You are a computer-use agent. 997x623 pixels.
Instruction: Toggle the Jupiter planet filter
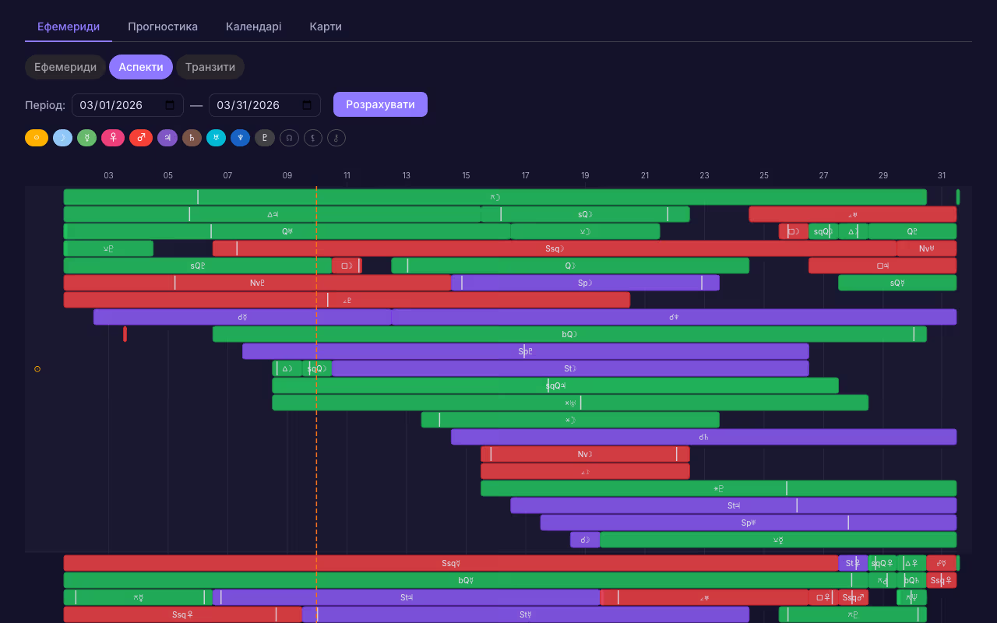pyautogui.click(x=167, y=138)
